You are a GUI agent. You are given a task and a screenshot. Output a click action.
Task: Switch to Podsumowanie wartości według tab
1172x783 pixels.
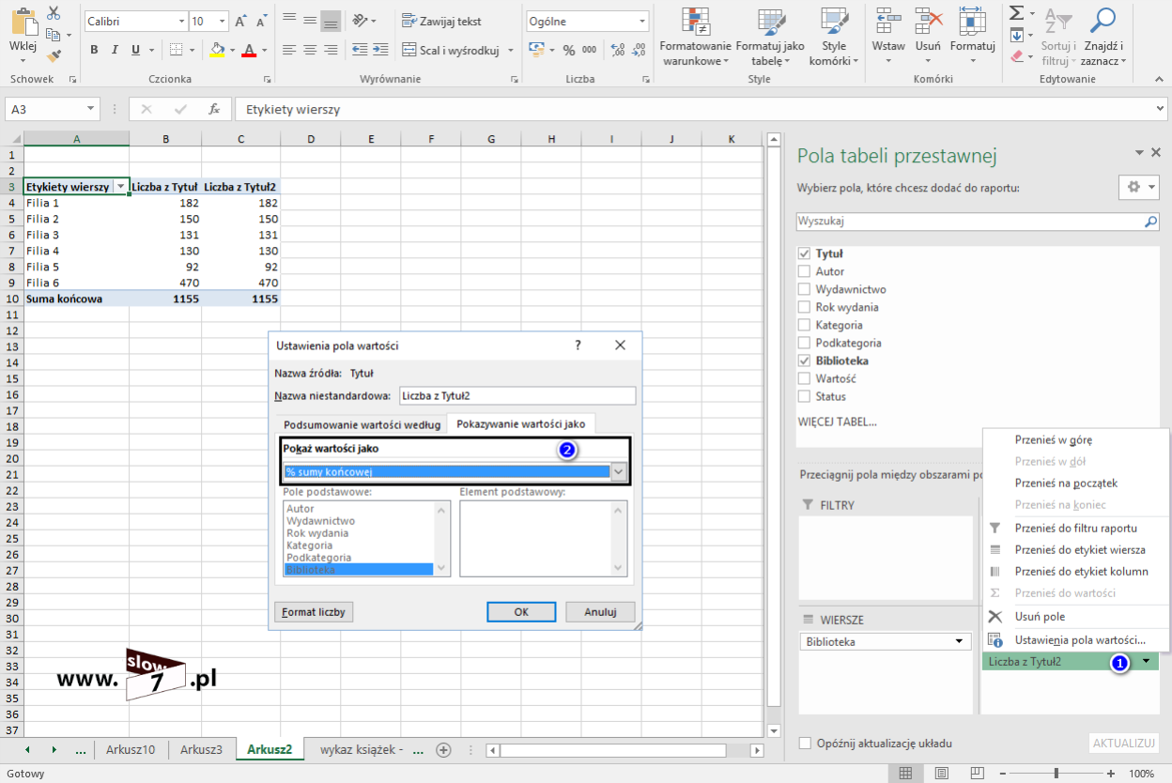362,424
